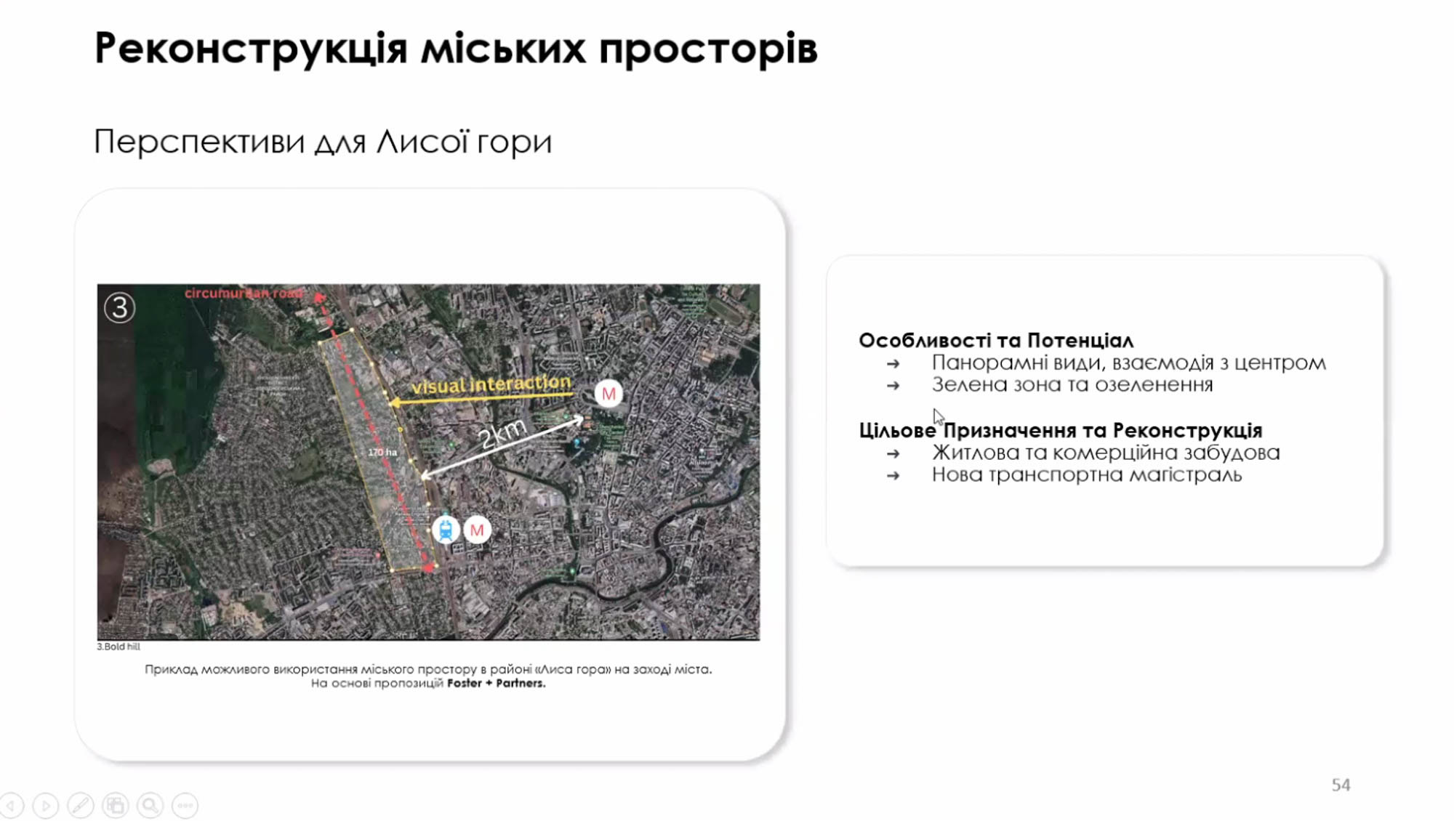Click the 170 ha area label on the map
Viewport: 1454px width, 821px height.
(x=382, y=452)
